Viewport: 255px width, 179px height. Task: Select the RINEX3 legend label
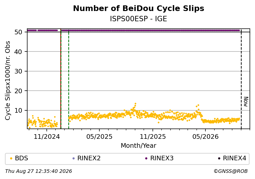pos(162,158)
